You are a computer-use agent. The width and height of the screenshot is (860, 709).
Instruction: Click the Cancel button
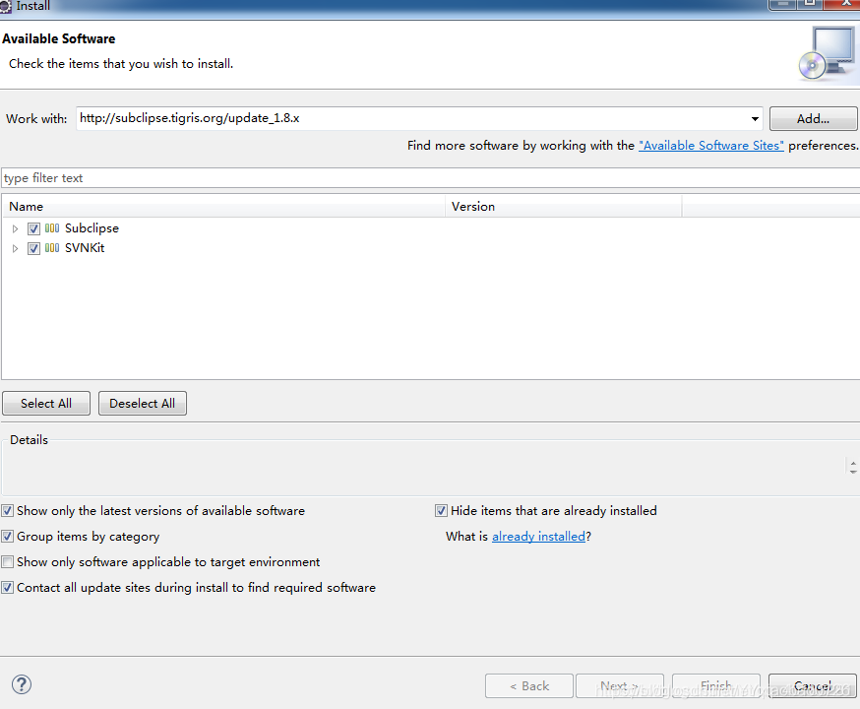coord(813,686)
